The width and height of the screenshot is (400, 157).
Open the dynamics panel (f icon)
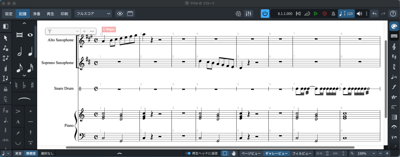click(x=394, y=87)
